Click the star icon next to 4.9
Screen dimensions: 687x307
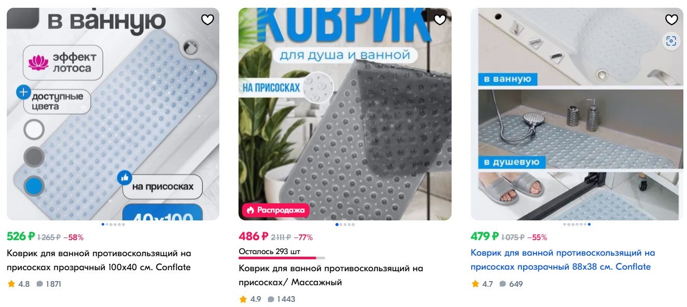pos(243,299)
